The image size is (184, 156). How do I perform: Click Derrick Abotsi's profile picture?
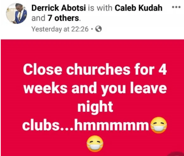[17, 14]
